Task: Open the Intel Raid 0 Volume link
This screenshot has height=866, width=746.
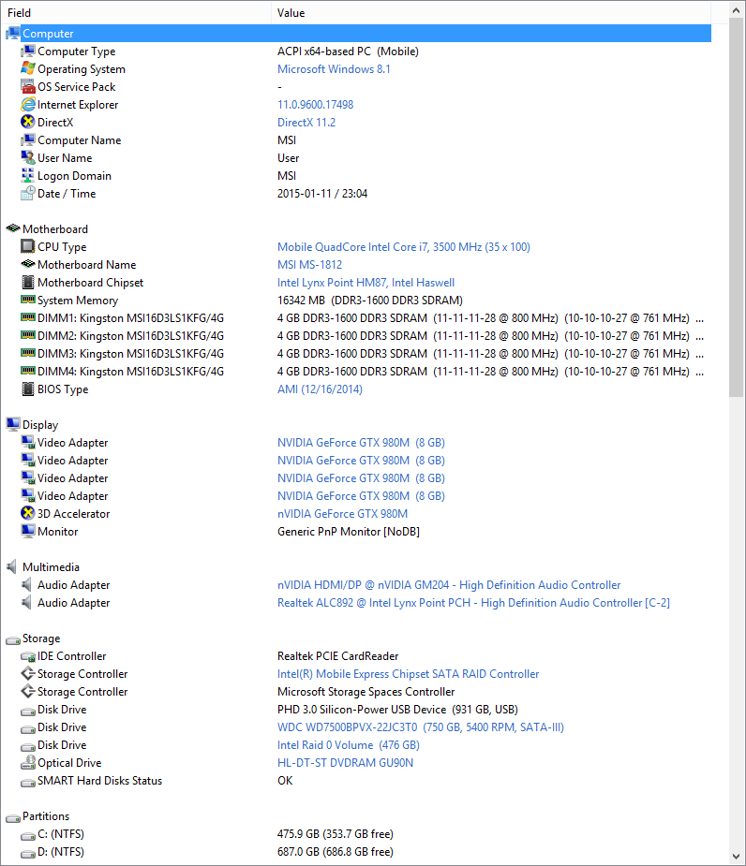Action: (x=349, y=745)
